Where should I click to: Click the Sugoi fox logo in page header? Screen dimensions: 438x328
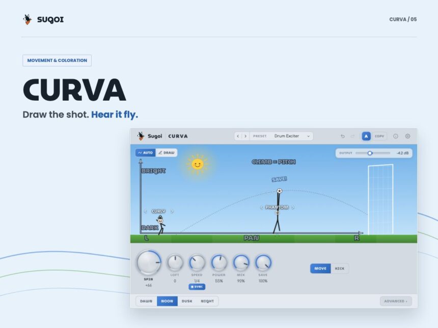click(28, 19)
